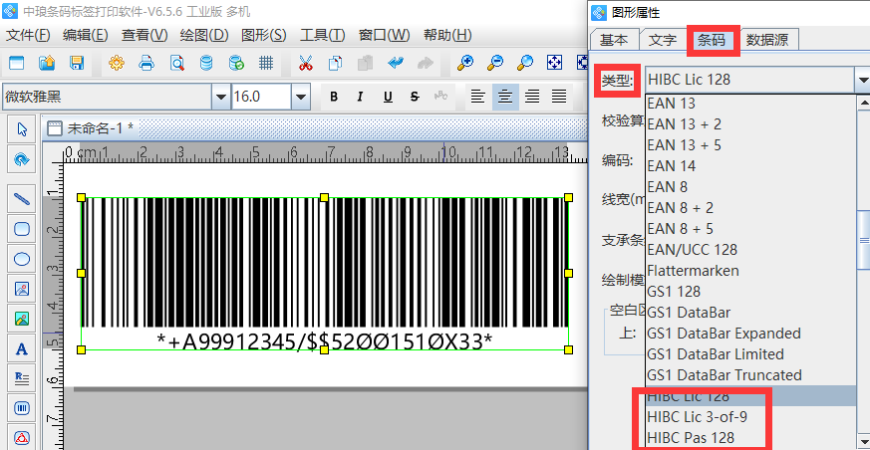Open a file with the Open icon
Viewport: 870px width, 450px height.
click(x=47, y=63)
